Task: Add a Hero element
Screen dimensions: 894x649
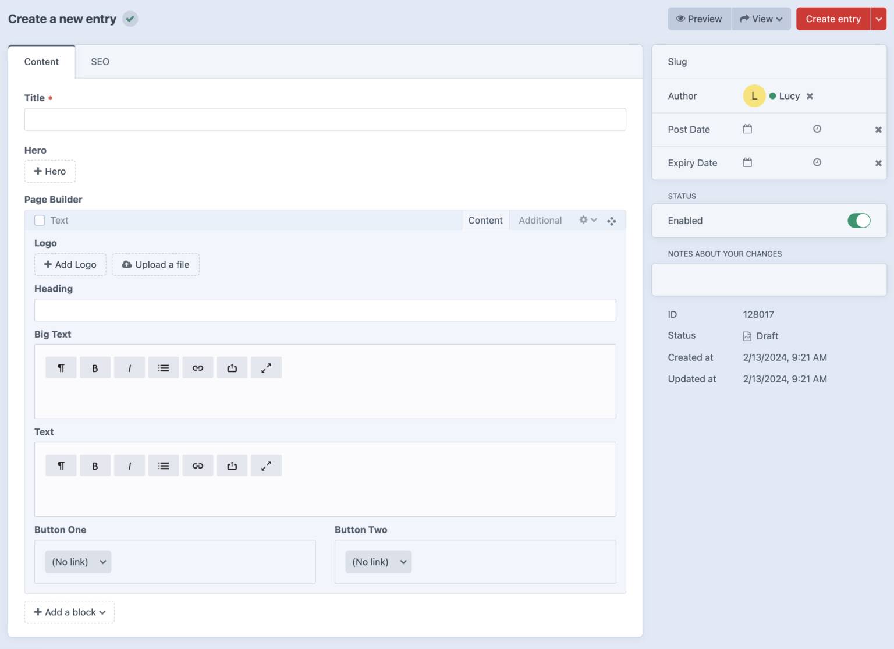Action: click(x=50, y=171)
